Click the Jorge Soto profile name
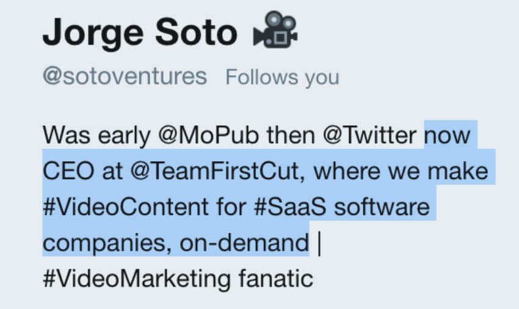The height and width of the screenshot is (309, 519). 140,32
